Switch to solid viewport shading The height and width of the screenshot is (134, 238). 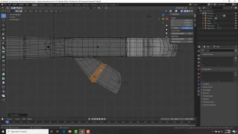pos(187,11)
